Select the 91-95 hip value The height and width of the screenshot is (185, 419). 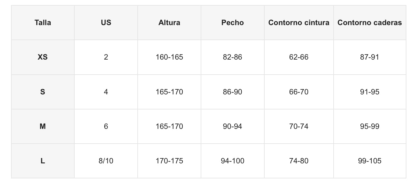pyautogui.click(x=370, y=92)
